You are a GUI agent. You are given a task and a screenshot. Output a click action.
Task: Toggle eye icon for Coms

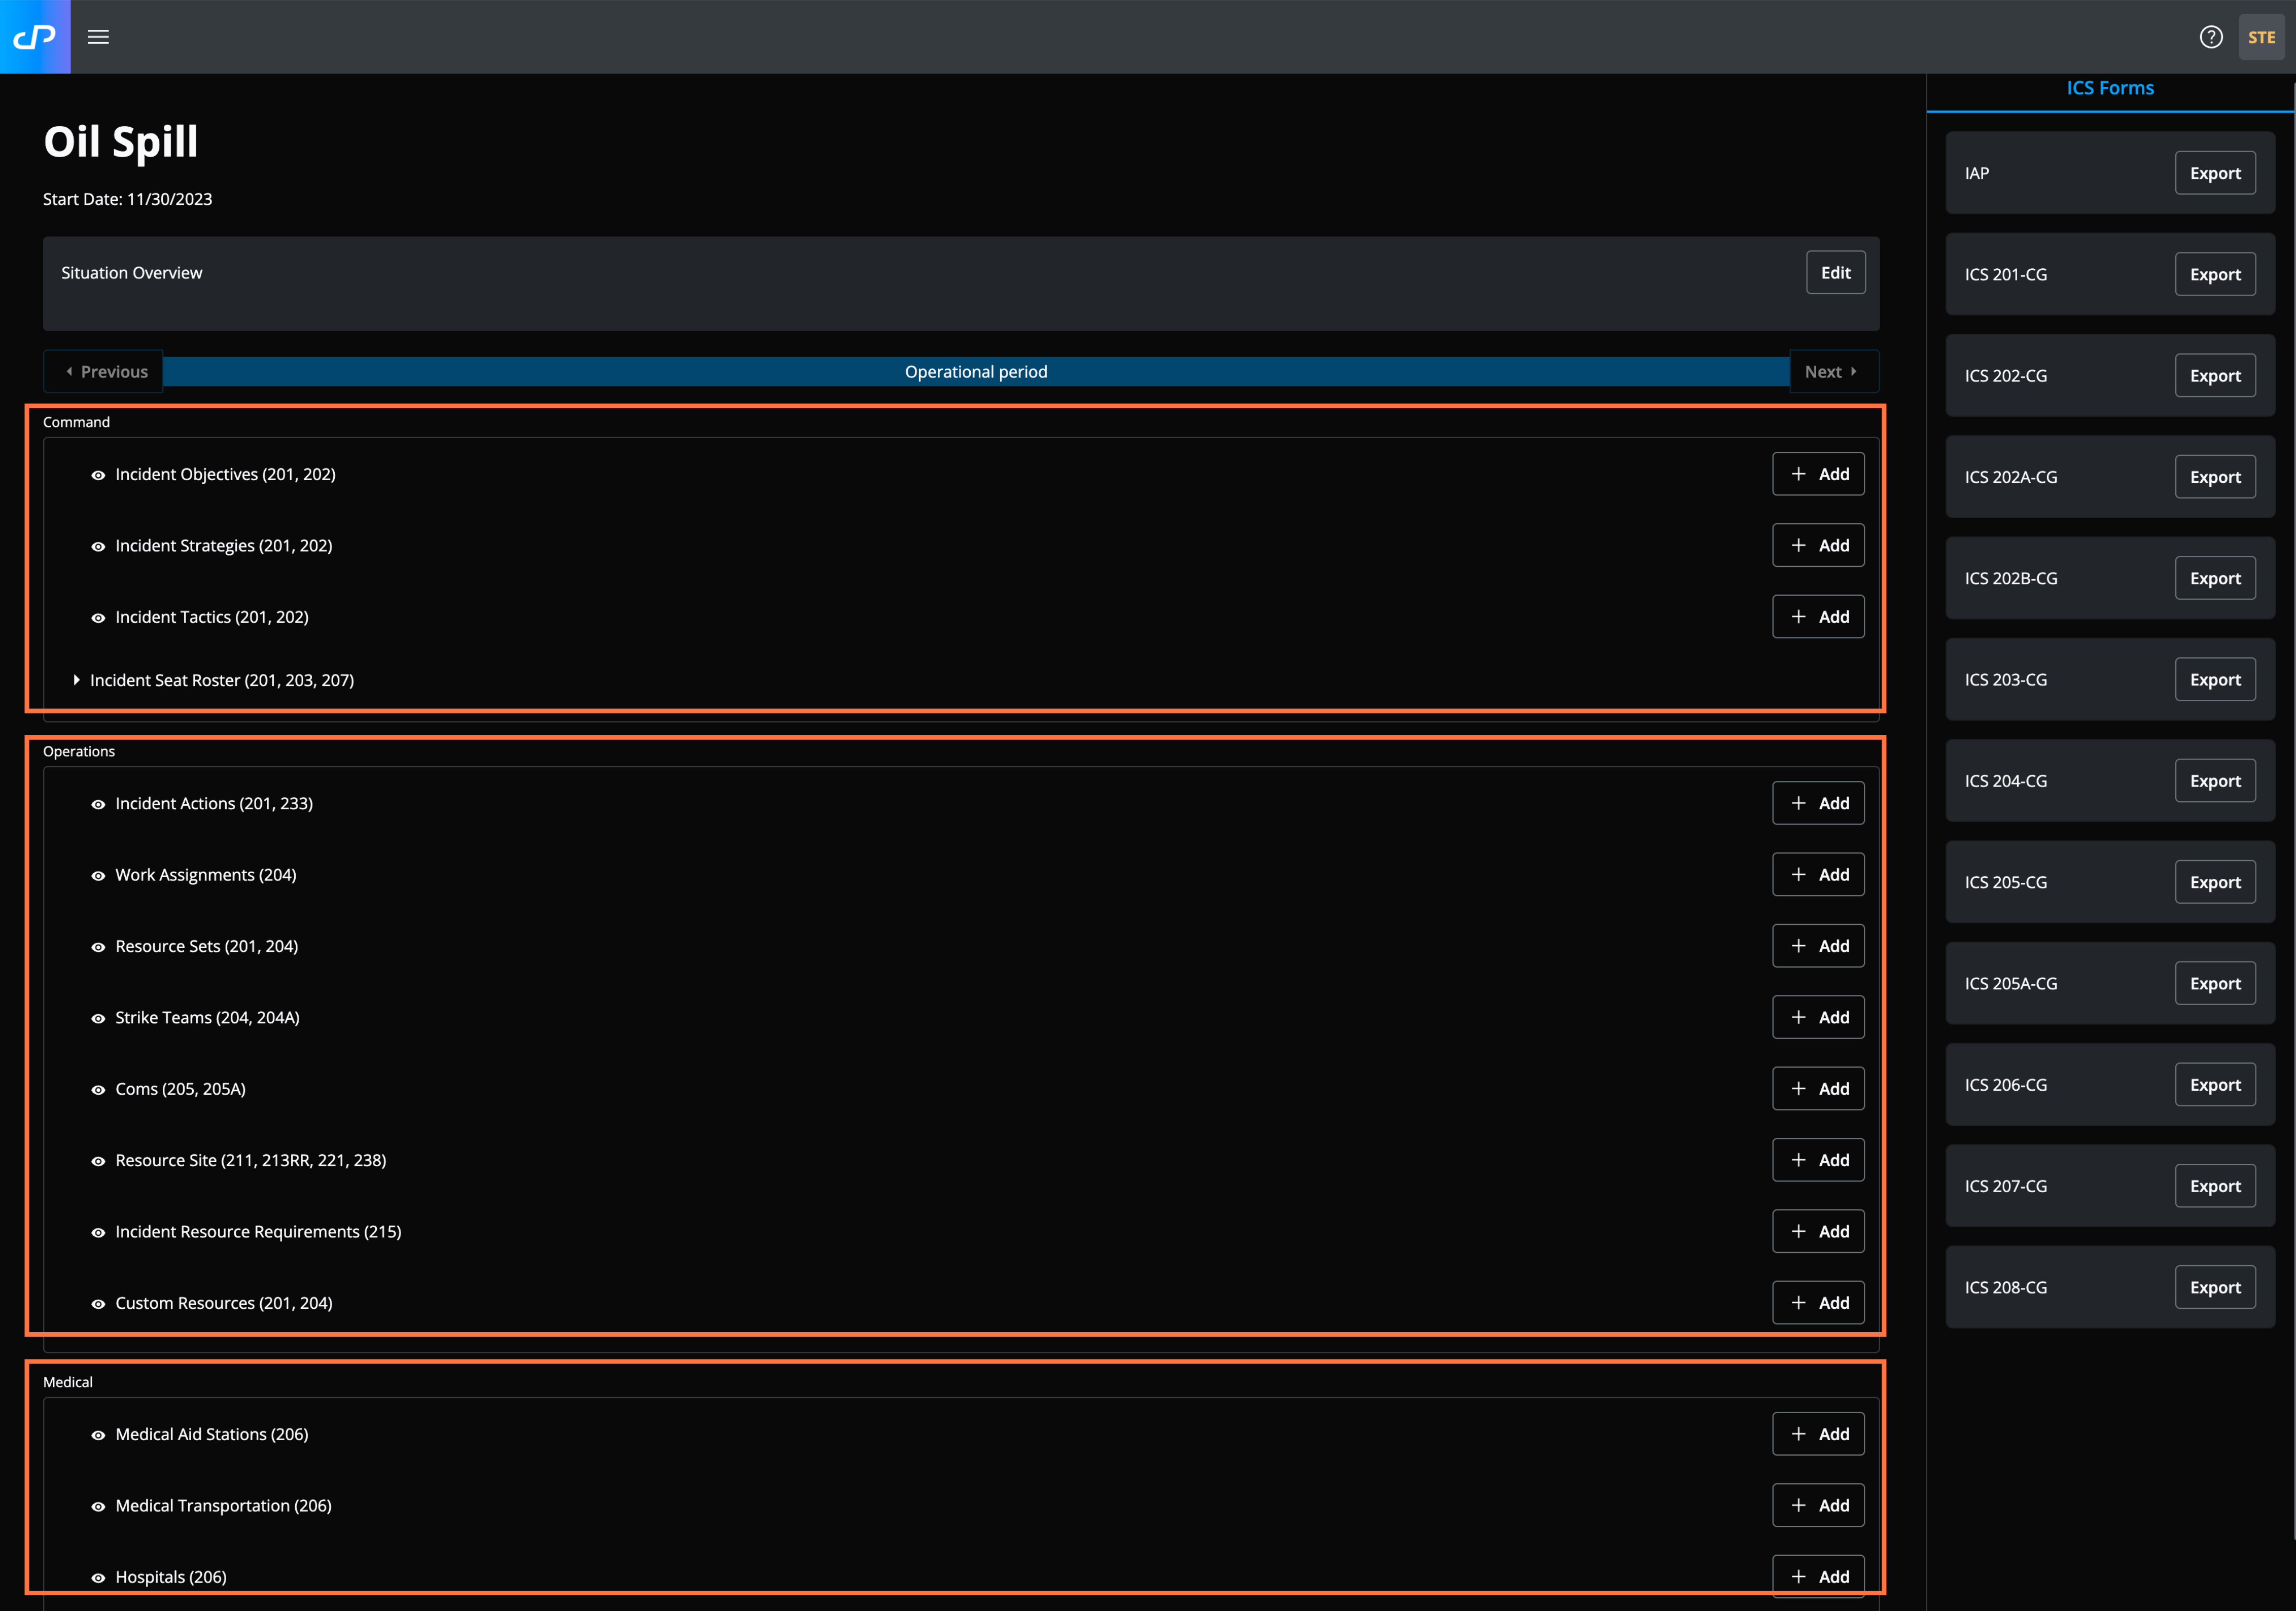point(98,1089)
